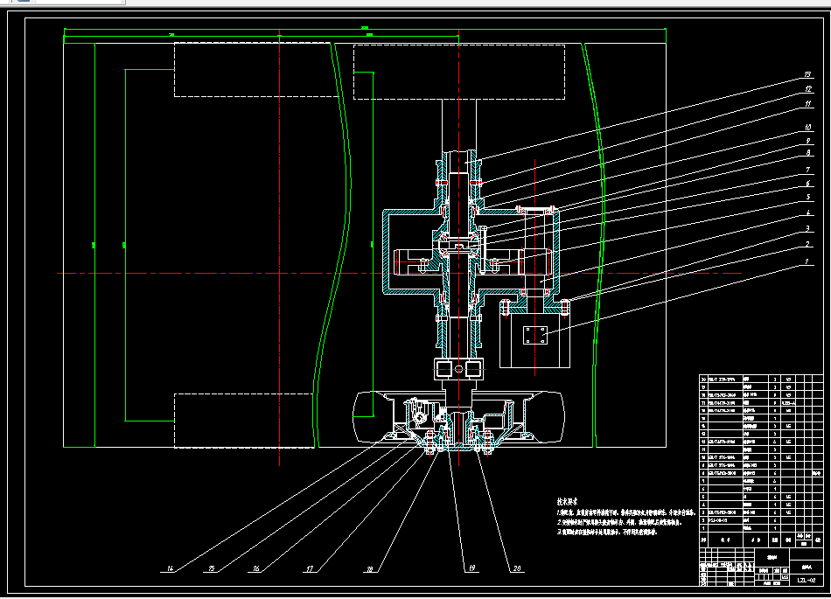The height and width of the screenshot is (599, 831).
Task: Select callout number 4 label
Action: coord(808,212)
